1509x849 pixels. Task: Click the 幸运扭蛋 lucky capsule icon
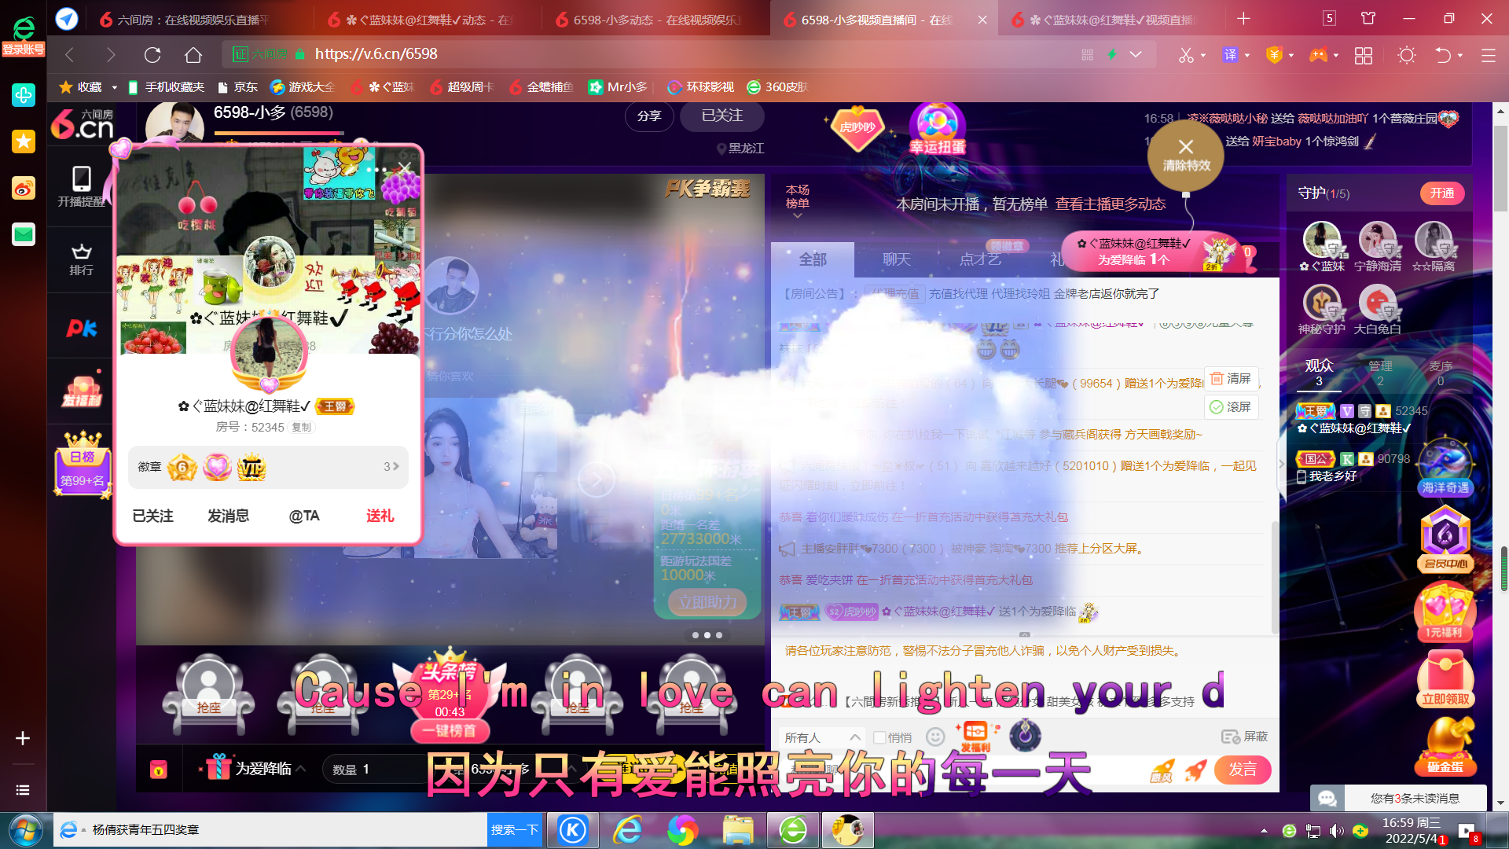pyautogui.click(x=937, y=130)
